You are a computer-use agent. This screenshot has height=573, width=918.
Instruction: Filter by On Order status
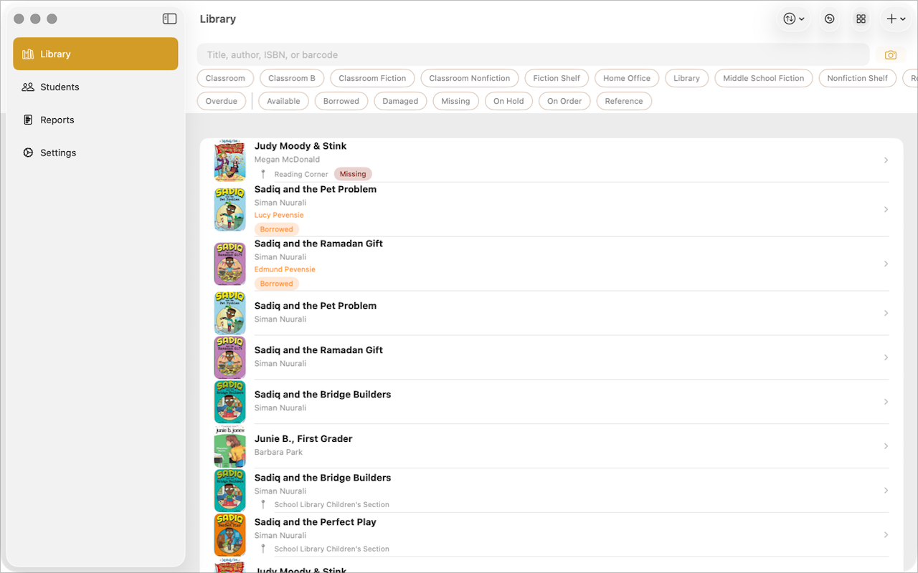[x=564, y=101]
